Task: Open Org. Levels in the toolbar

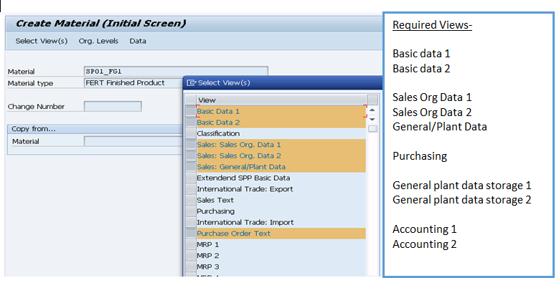Action: click(98, 41)
